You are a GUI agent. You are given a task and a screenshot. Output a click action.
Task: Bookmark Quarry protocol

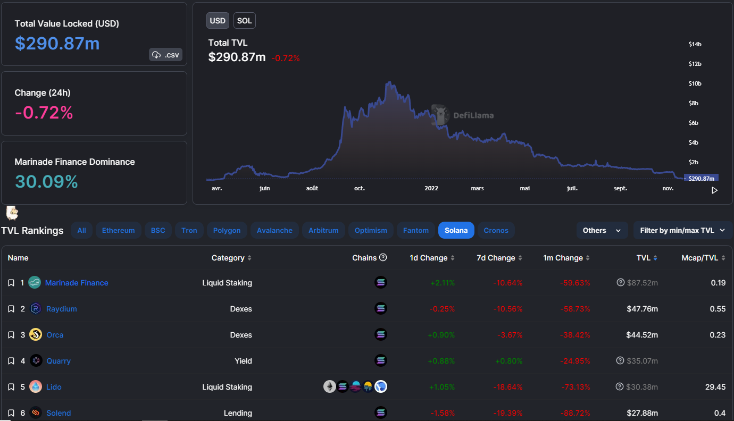[x=11, y=361]
